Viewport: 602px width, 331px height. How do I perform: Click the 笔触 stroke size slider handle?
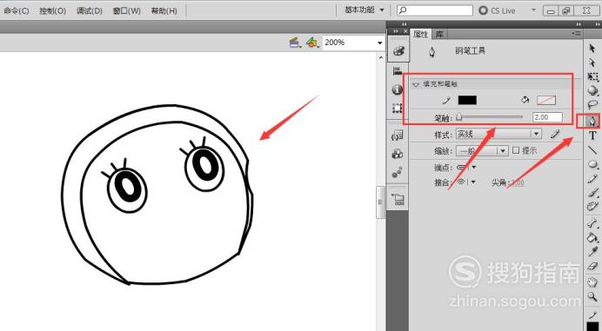pyautogui.click(x=458, y=117)
